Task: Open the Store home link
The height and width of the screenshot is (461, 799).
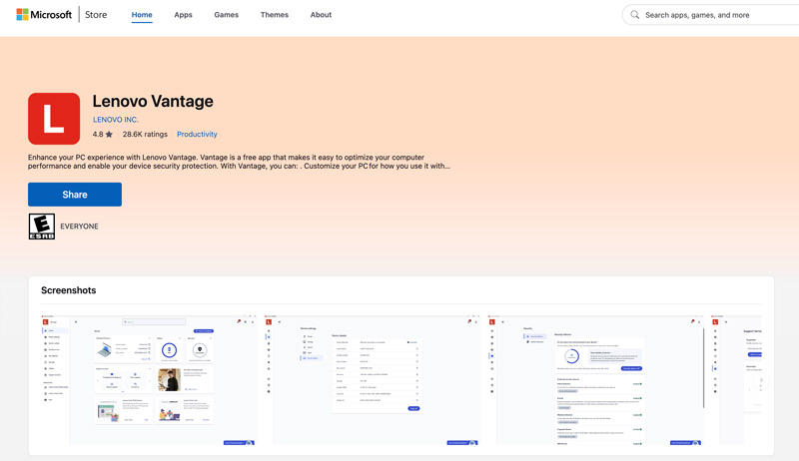Action: [96, 15]
